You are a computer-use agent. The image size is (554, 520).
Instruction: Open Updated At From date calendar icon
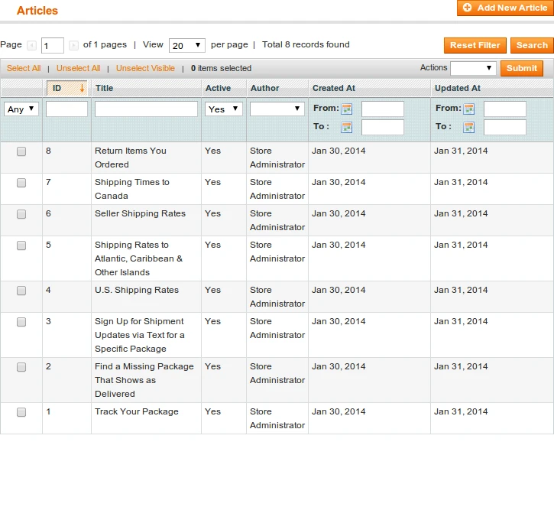(469, 109)
